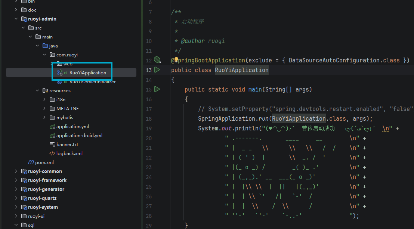The height and width of the screenshot is (229, 414).
Task: Click the run icon beside the main method
Action: point(157,89)
